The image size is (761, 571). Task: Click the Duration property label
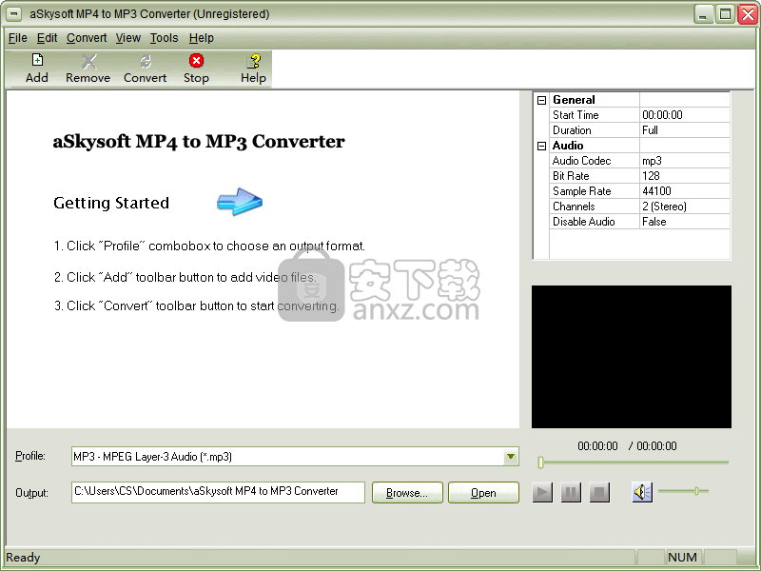pos(572,130)
